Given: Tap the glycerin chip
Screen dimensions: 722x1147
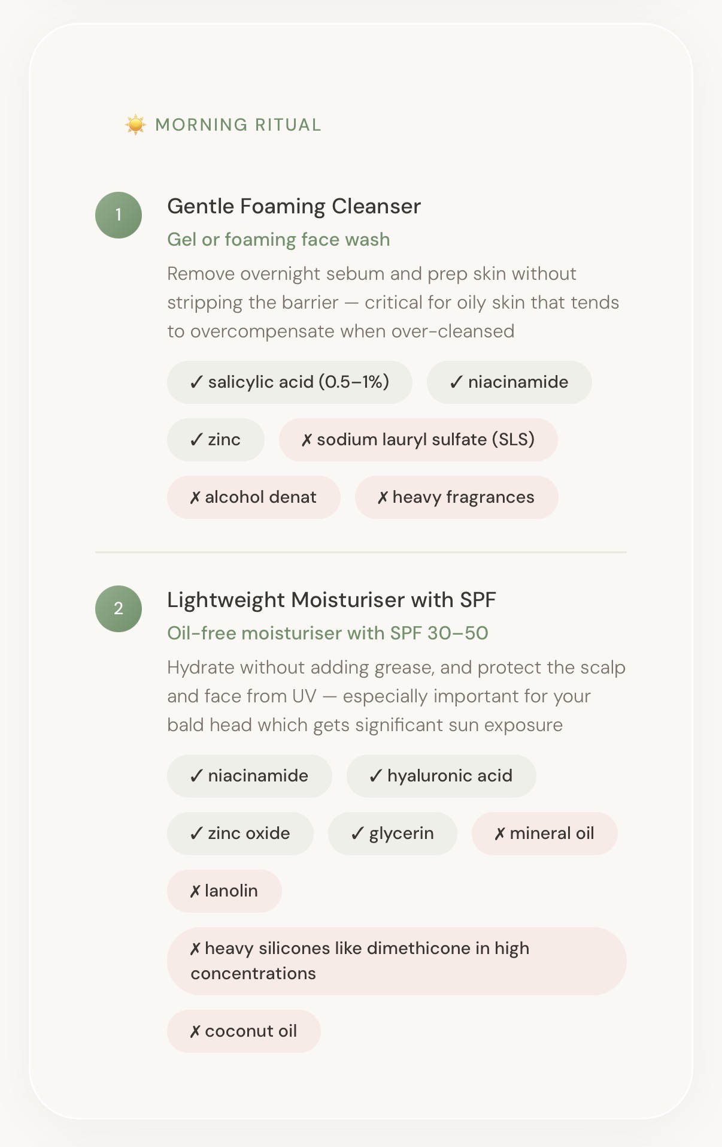Looking at the screenshot, I should (x=392, y=834).
